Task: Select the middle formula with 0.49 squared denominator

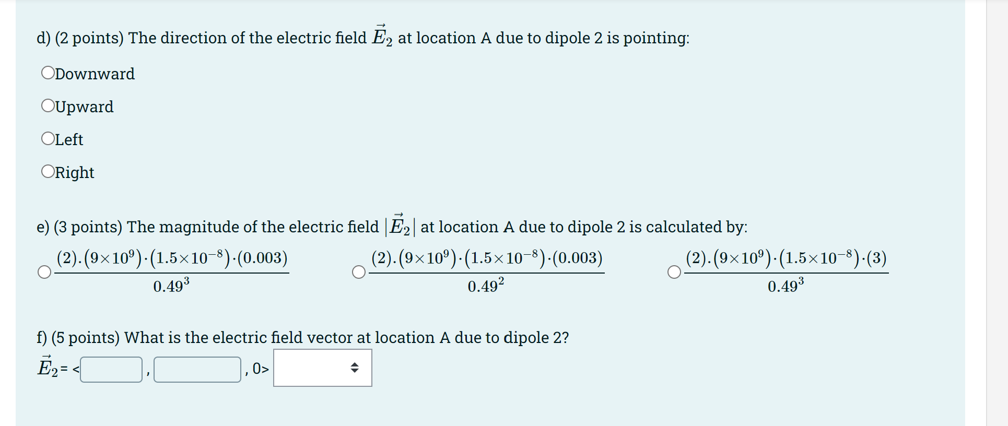Action: point(359,272)
